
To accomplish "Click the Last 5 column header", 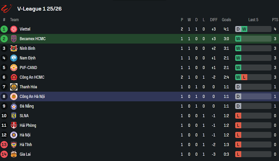I will 253,20.
